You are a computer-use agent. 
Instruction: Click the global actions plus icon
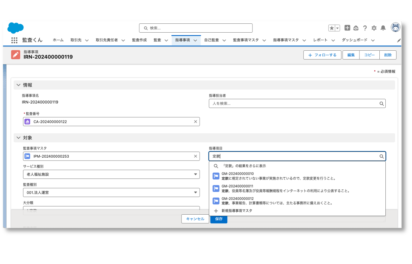[x=347, y=28]
